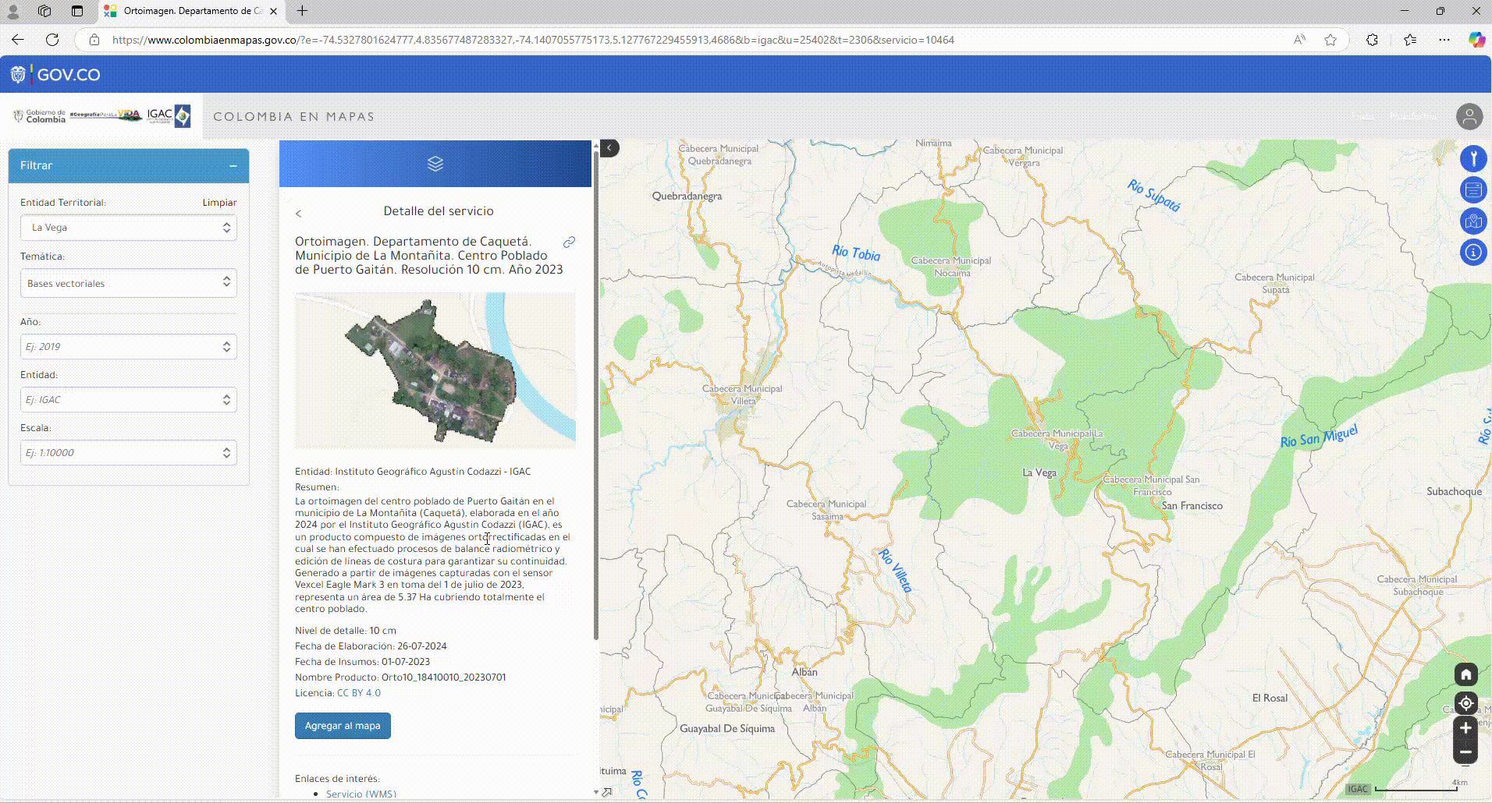Zoom out the map with minus button
1492x803 pixels.
pos(1465,752)
